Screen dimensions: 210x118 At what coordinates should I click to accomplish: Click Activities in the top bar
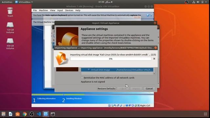pos(7,2)
